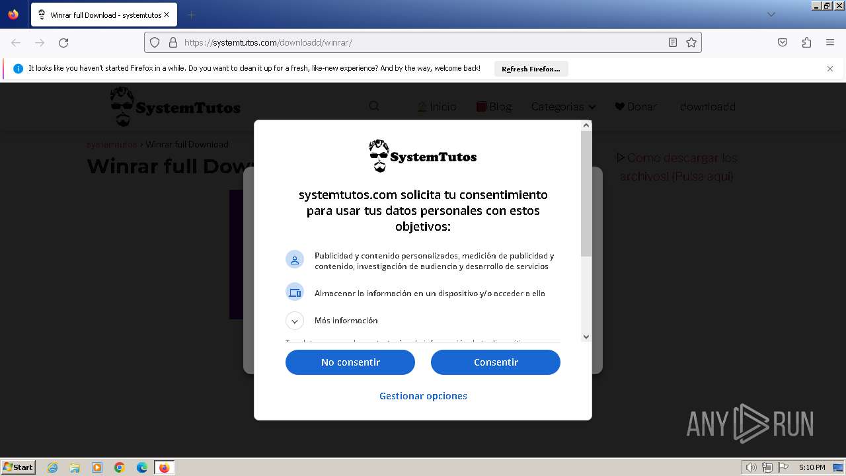Click the personalized ads person icon
Image resolution: width=846 pixels, height=476 pixels.
pyautogui.click(x=295, y=259)
